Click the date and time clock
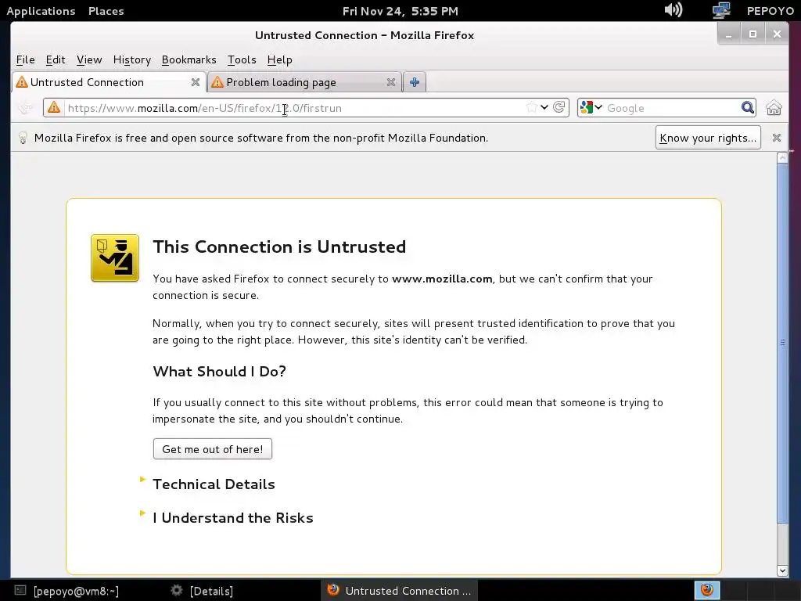801x601 pixels. tap(400, 11)
